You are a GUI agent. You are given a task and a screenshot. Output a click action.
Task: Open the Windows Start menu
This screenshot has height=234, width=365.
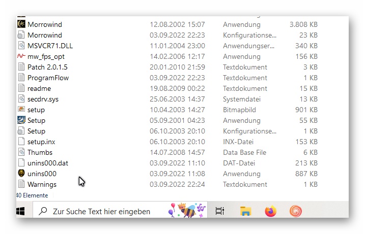coord(21,211)
